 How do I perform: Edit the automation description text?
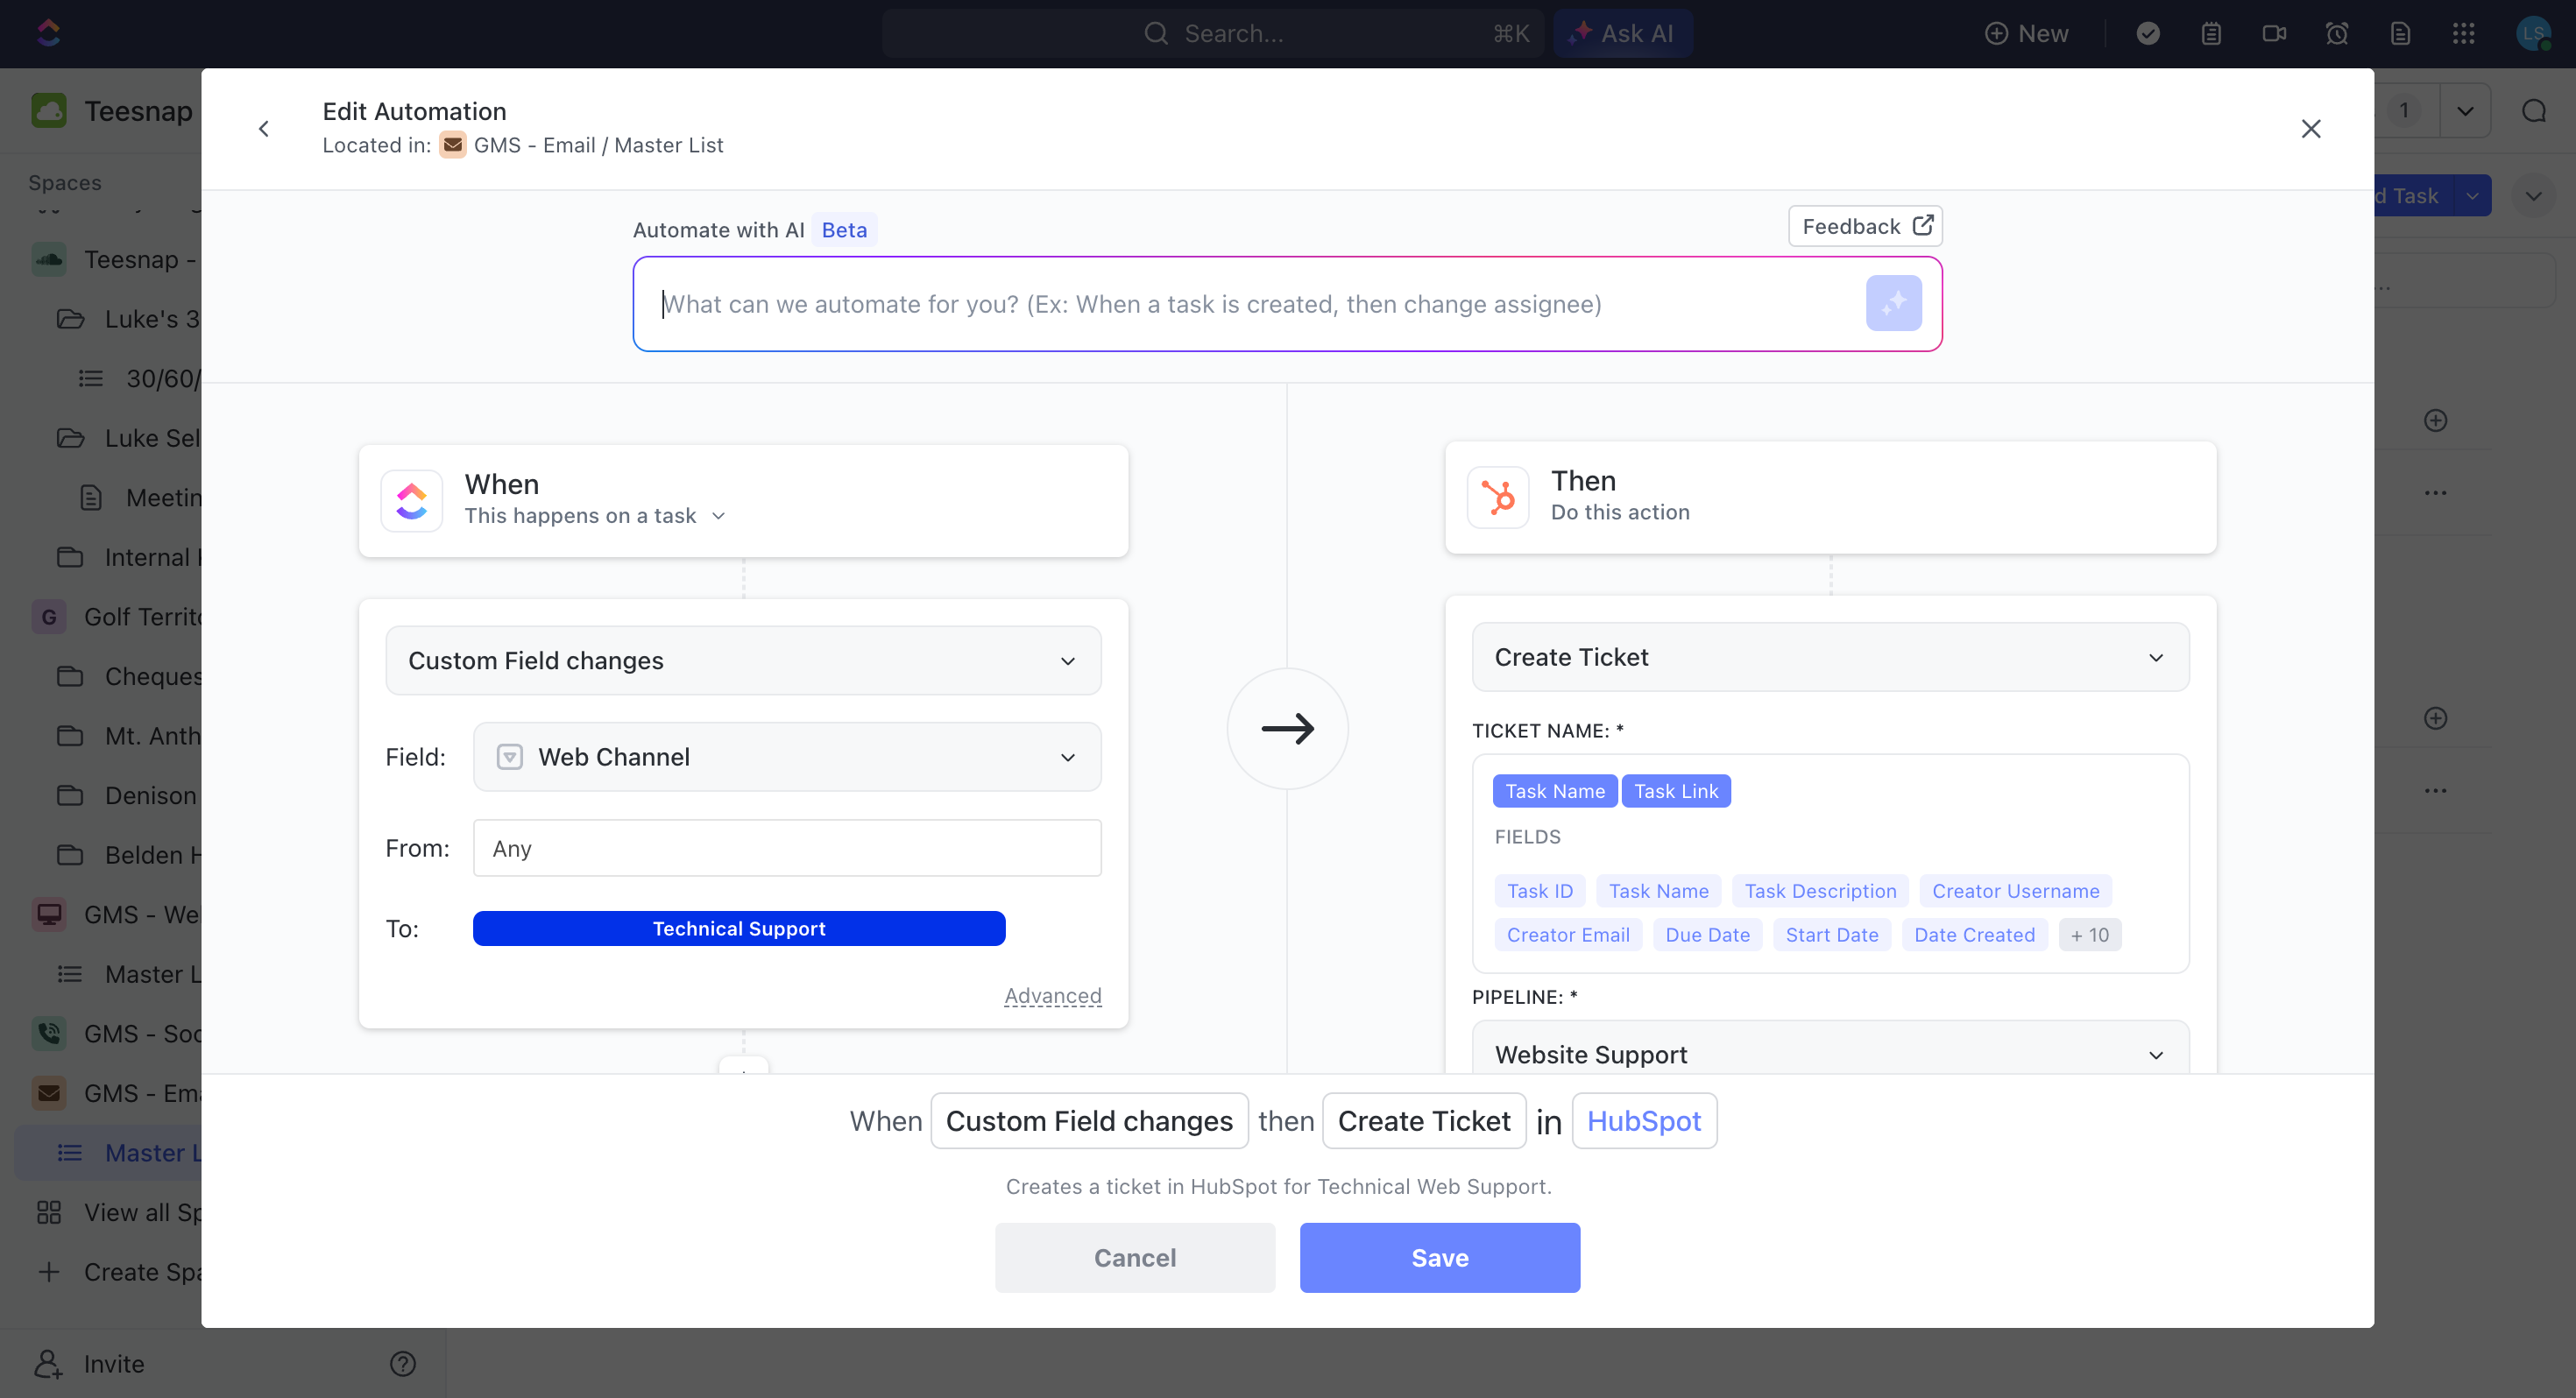(1278, 1186)
